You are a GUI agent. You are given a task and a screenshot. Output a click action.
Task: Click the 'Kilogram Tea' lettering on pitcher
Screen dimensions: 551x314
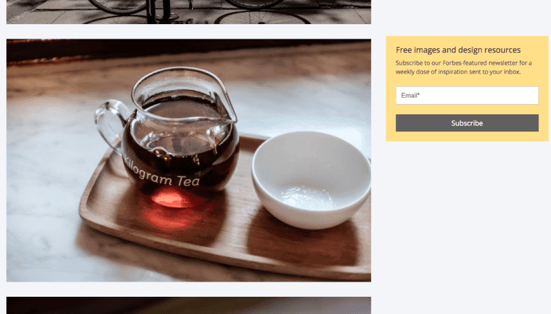(x=163, y=174)
